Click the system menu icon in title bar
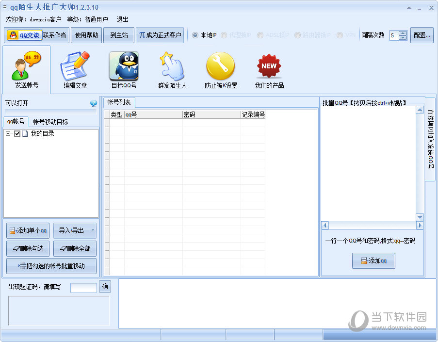This screenshot has width=438, height=342. 4,7
